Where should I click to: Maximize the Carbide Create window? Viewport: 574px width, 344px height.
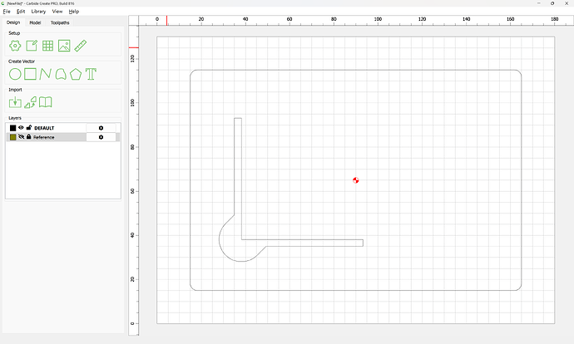click(x=552, y=3)
